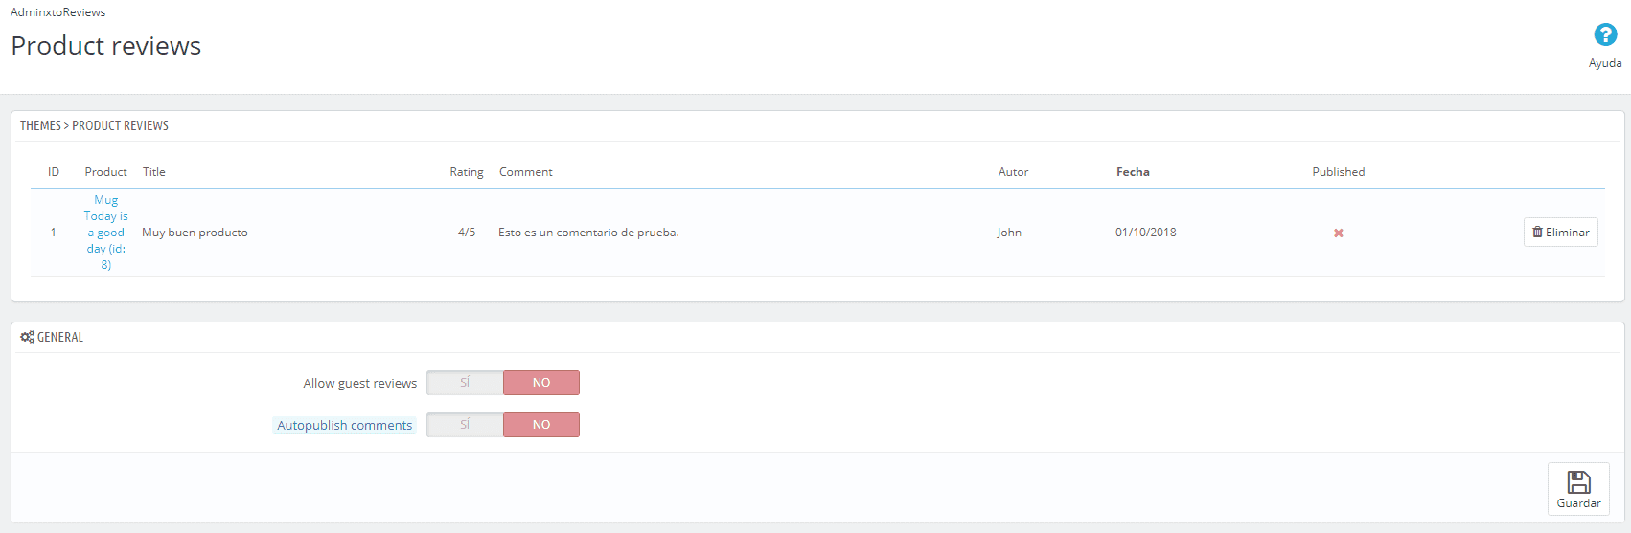Click the Allow guest reviews label

(x=360, y=384)
